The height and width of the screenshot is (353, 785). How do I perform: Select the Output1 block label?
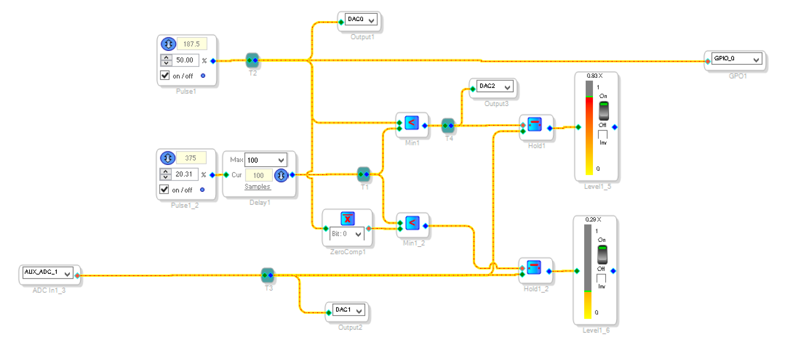click(x=362, y=37)
